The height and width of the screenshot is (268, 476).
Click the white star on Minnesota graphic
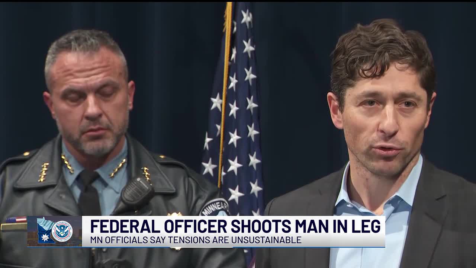(45, 237)
